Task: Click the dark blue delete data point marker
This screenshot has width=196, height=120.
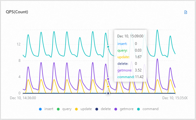Action: (108, 93)
